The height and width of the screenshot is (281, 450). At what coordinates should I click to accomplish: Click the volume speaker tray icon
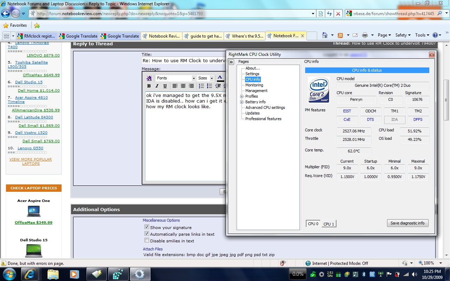[x=414, y=274]
